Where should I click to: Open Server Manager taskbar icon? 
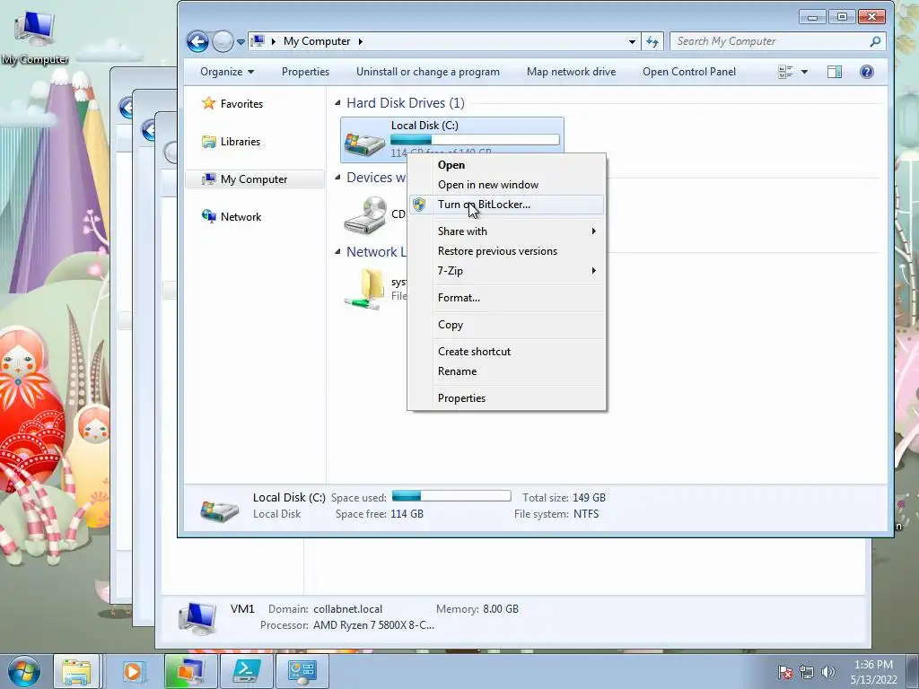(302, 671)
